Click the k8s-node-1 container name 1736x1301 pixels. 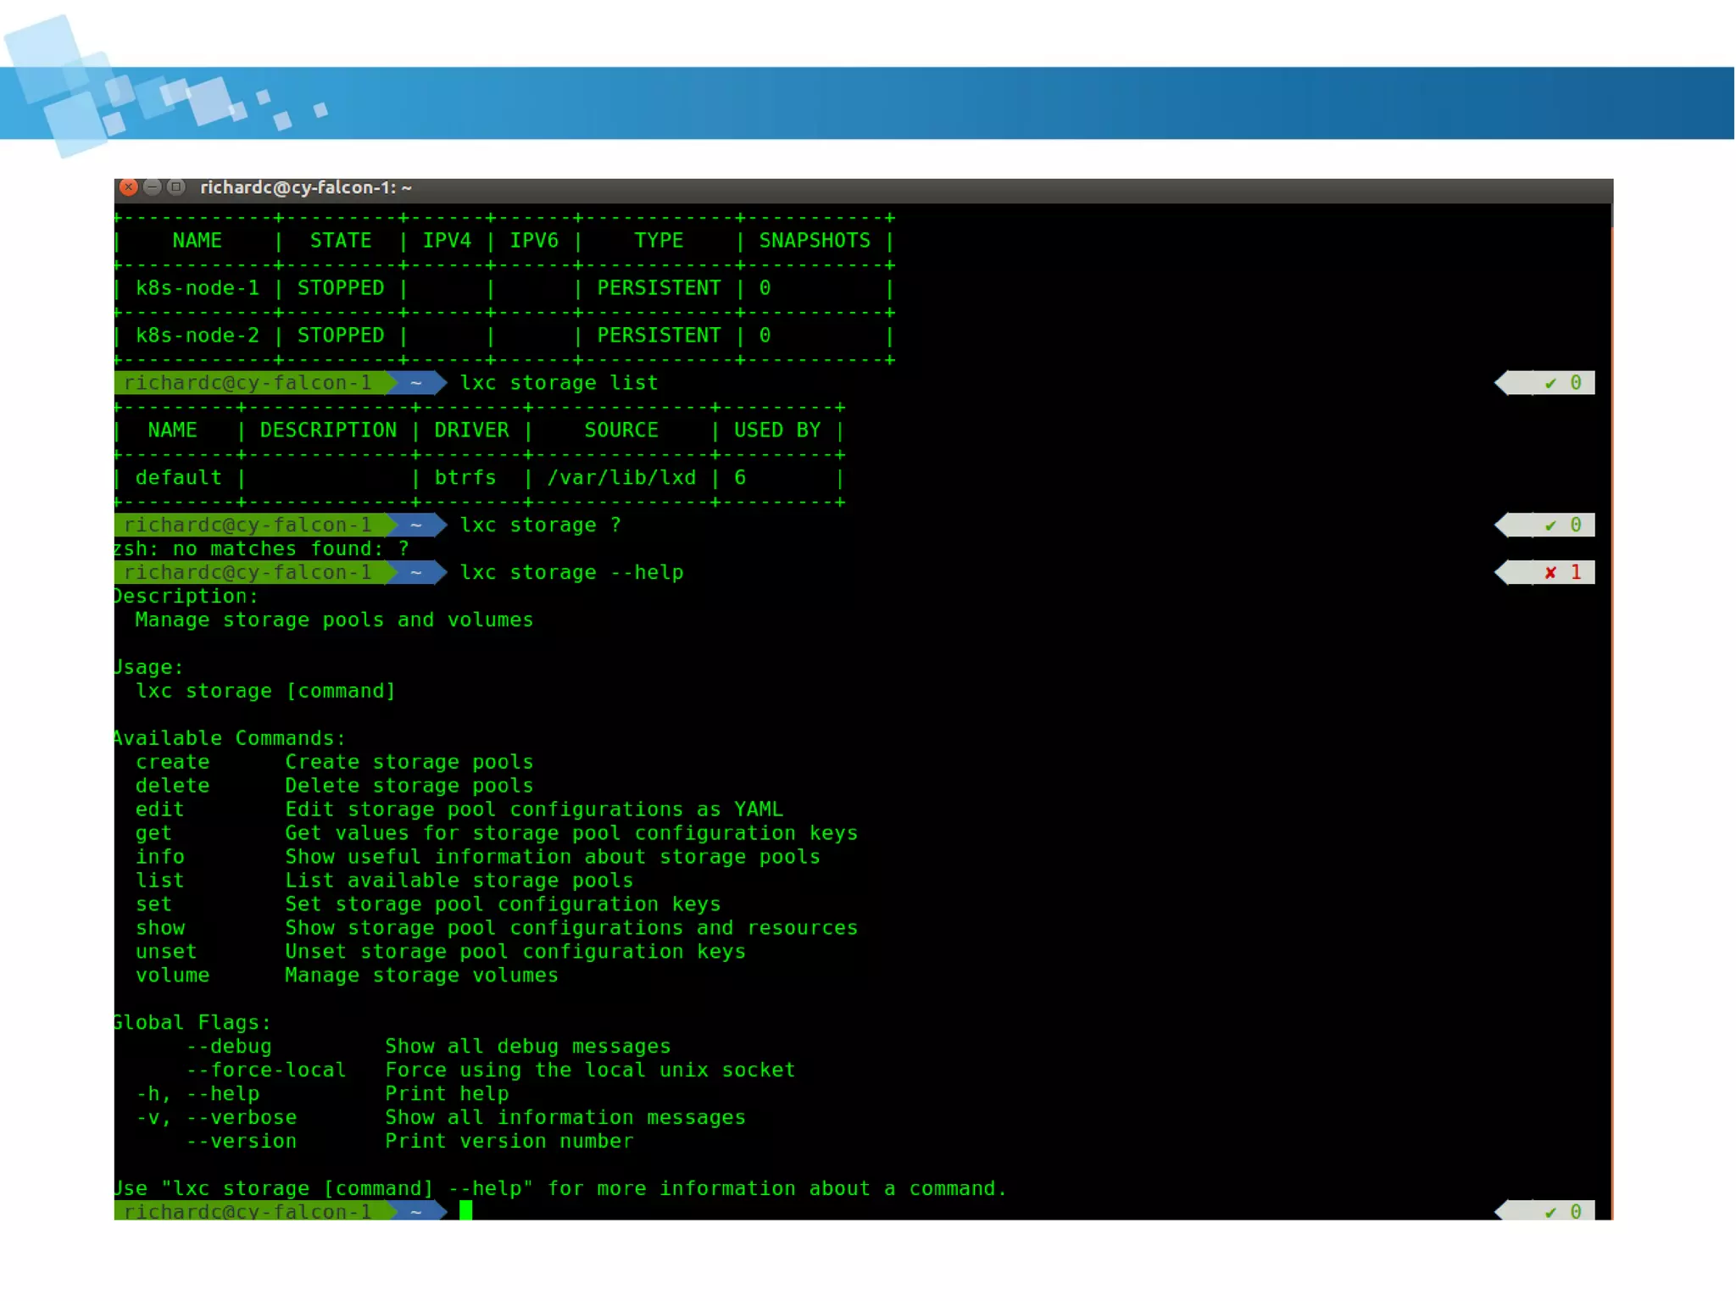pyautogui.click(x=198, y=288)
